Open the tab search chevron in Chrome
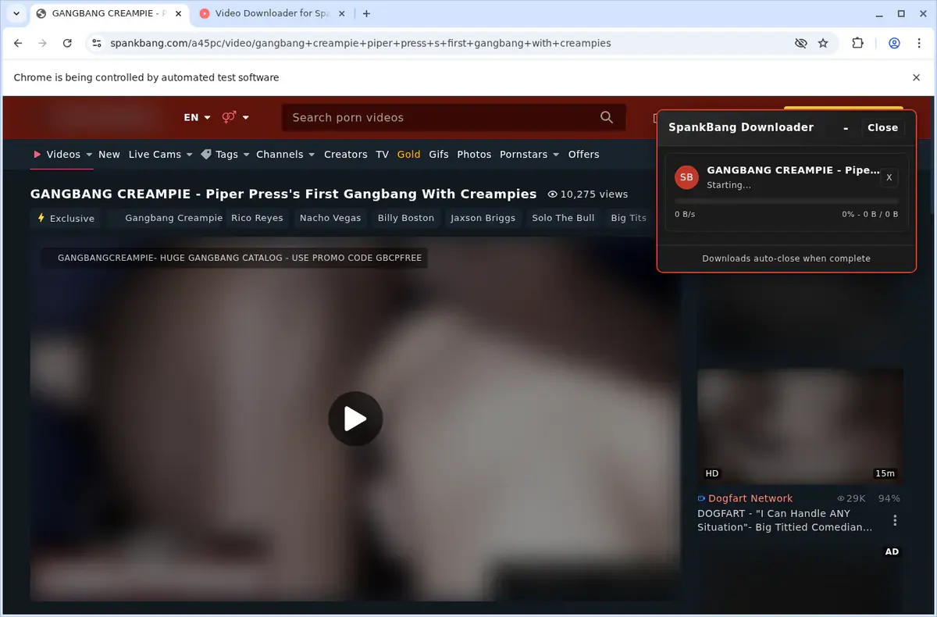 point(16,13)
